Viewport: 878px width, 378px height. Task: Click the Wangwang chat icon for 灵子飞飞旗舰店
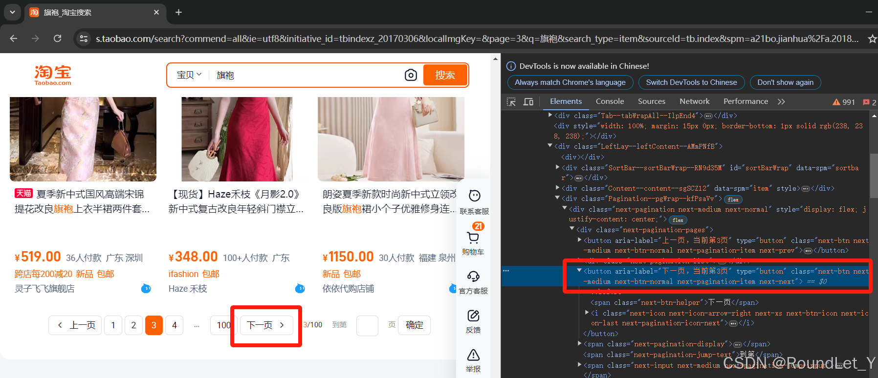tap(146, 289)
